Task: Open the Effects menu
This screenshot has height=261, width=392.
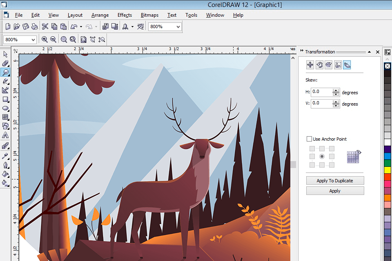Action: tap(125, 15)
